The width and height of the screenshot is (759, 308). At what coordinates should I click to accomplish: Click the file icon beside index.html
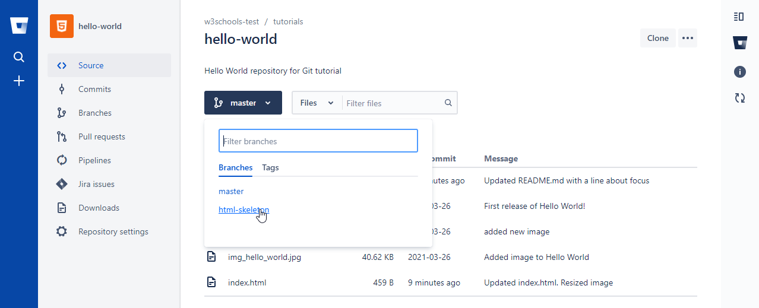tap(211, 282)
